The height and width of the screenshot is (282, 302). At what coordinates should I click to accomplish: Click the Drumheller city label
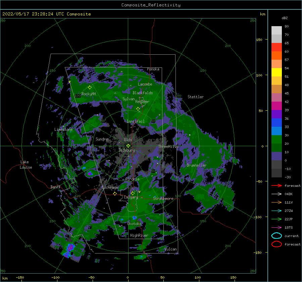tap(197, 165)
